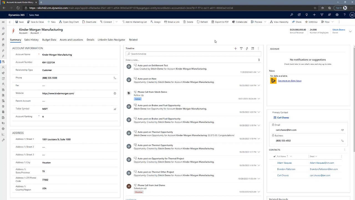Open command bar overflow menu
Image resolution: width=355 pixels, height=200 pixels.
(339, 22)
